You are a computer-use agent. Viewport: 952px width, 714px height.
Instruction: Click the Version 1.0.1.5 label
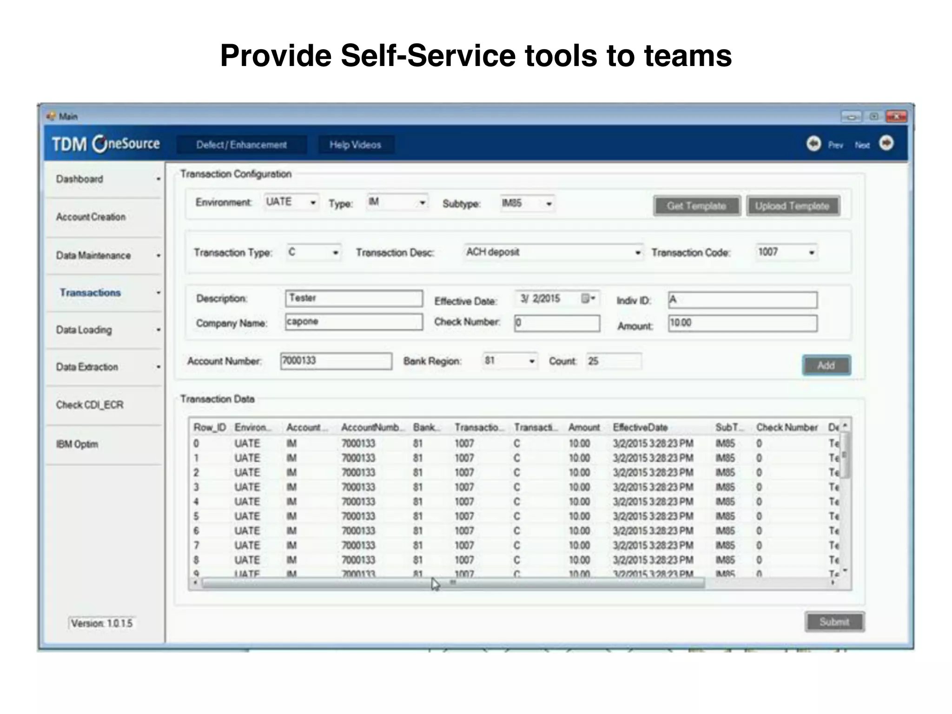pyautogui.click(x=102, y=623)
